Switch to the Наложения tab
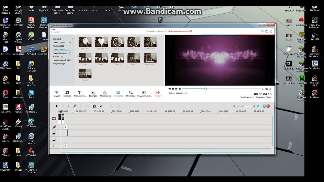The width and height of the screenshot is (324, 182). [105, 94]
